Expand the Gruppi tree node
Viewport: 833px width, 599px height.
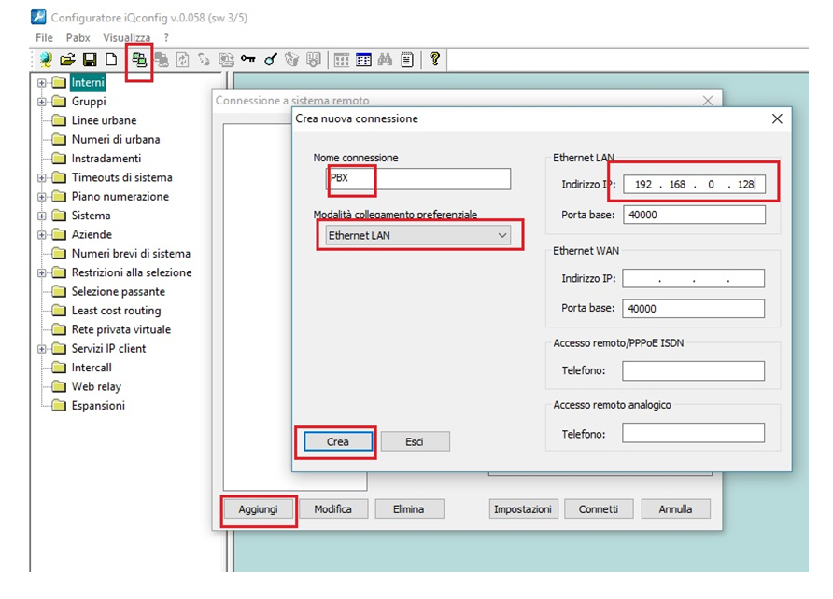[x=42, y=102]
